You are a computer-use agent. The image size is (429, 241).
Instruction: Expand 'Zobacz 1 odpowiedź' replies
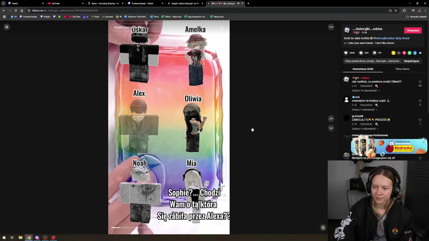coord(365,109)
